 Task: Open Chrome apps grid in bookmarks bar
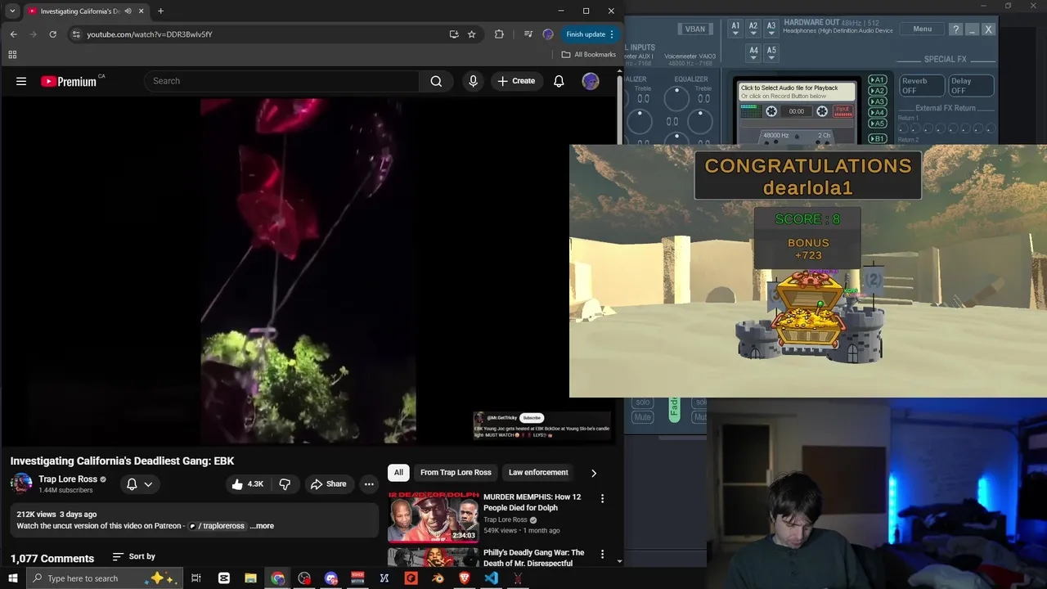tap(12, 55)
